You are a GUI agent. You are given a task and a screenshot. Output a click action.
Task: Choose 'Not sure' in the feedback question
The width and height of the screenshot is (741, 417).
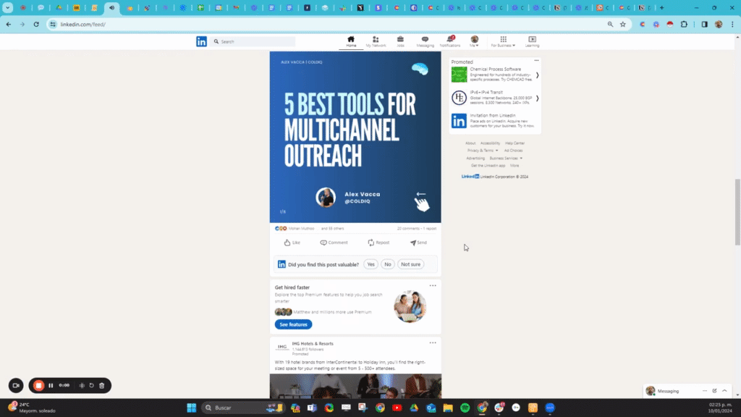[x=410, y=264]
